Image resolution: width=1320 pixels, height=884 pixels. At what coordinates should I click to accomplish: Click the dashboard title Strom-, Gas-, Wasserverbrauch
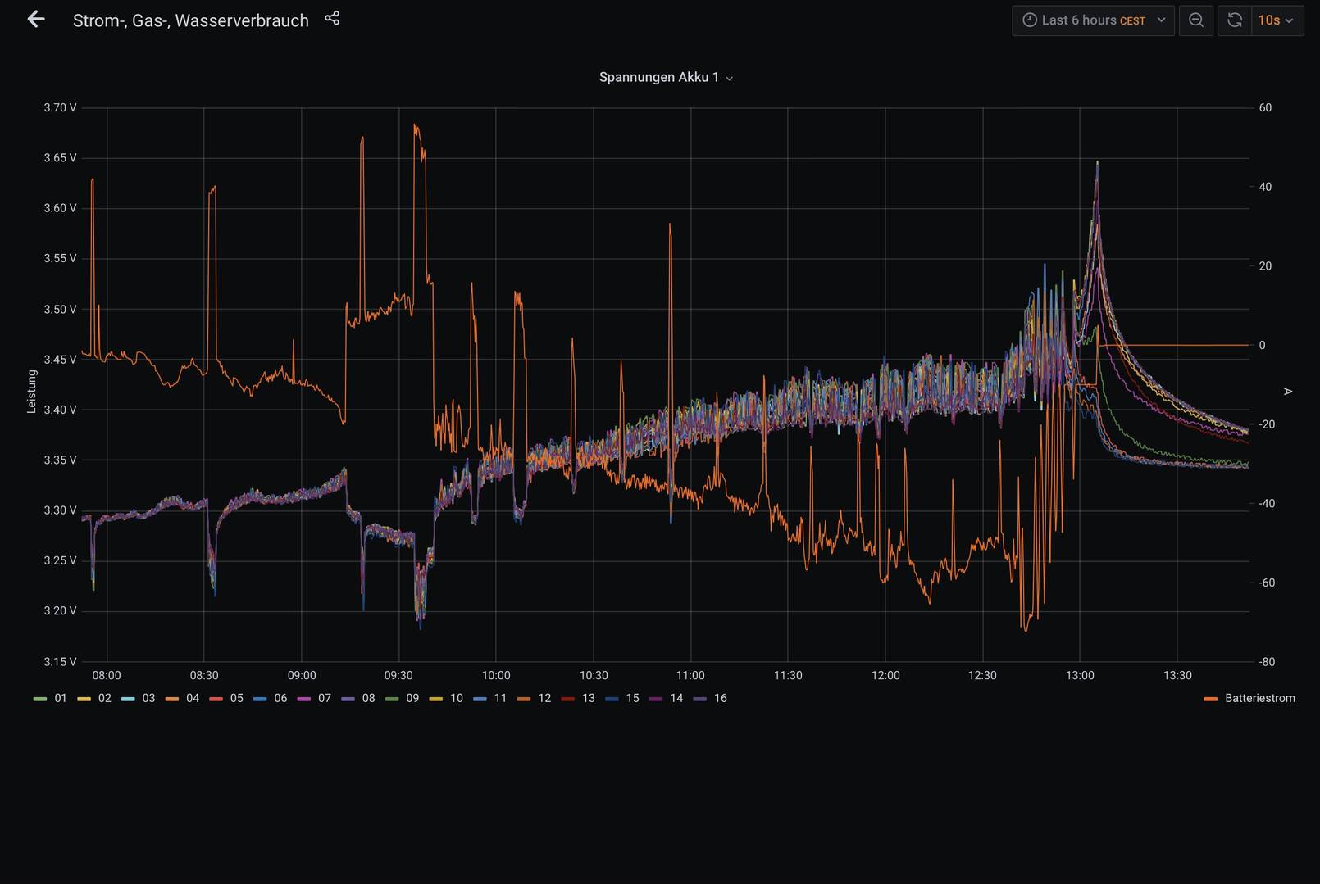click(x=191, y=20)
